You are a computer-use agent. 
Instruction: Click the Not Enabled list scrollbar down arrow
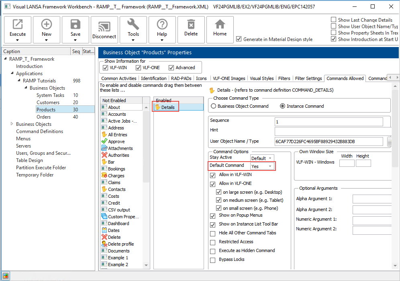tap(146, 265)
